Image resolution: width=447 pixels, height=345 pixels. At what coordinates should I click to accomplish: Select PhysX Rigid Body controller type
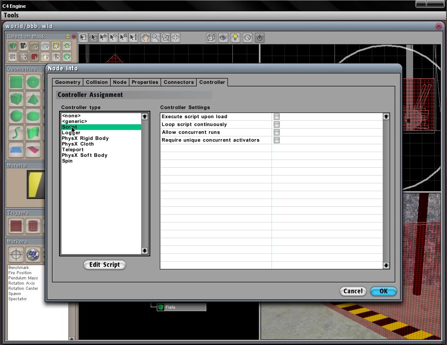(x=85, y=138)
